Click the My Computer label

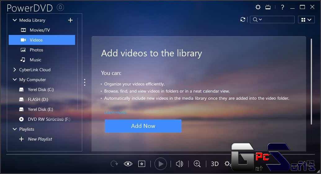(x=33, y=80)
